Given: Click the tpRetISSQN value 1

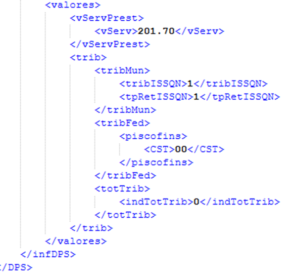Looking at the screenshot, I should pos(196,97).
